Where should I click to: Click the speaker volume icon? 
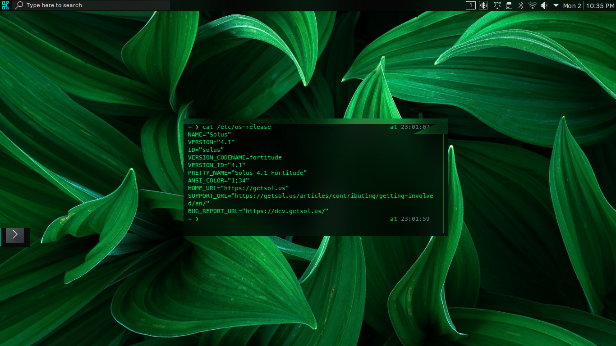pos(544,5)
